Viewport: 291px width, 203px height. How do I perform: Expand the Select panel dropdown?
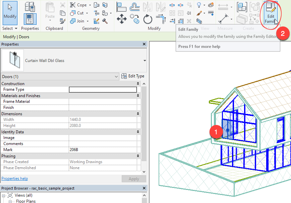tap(16, 28)
